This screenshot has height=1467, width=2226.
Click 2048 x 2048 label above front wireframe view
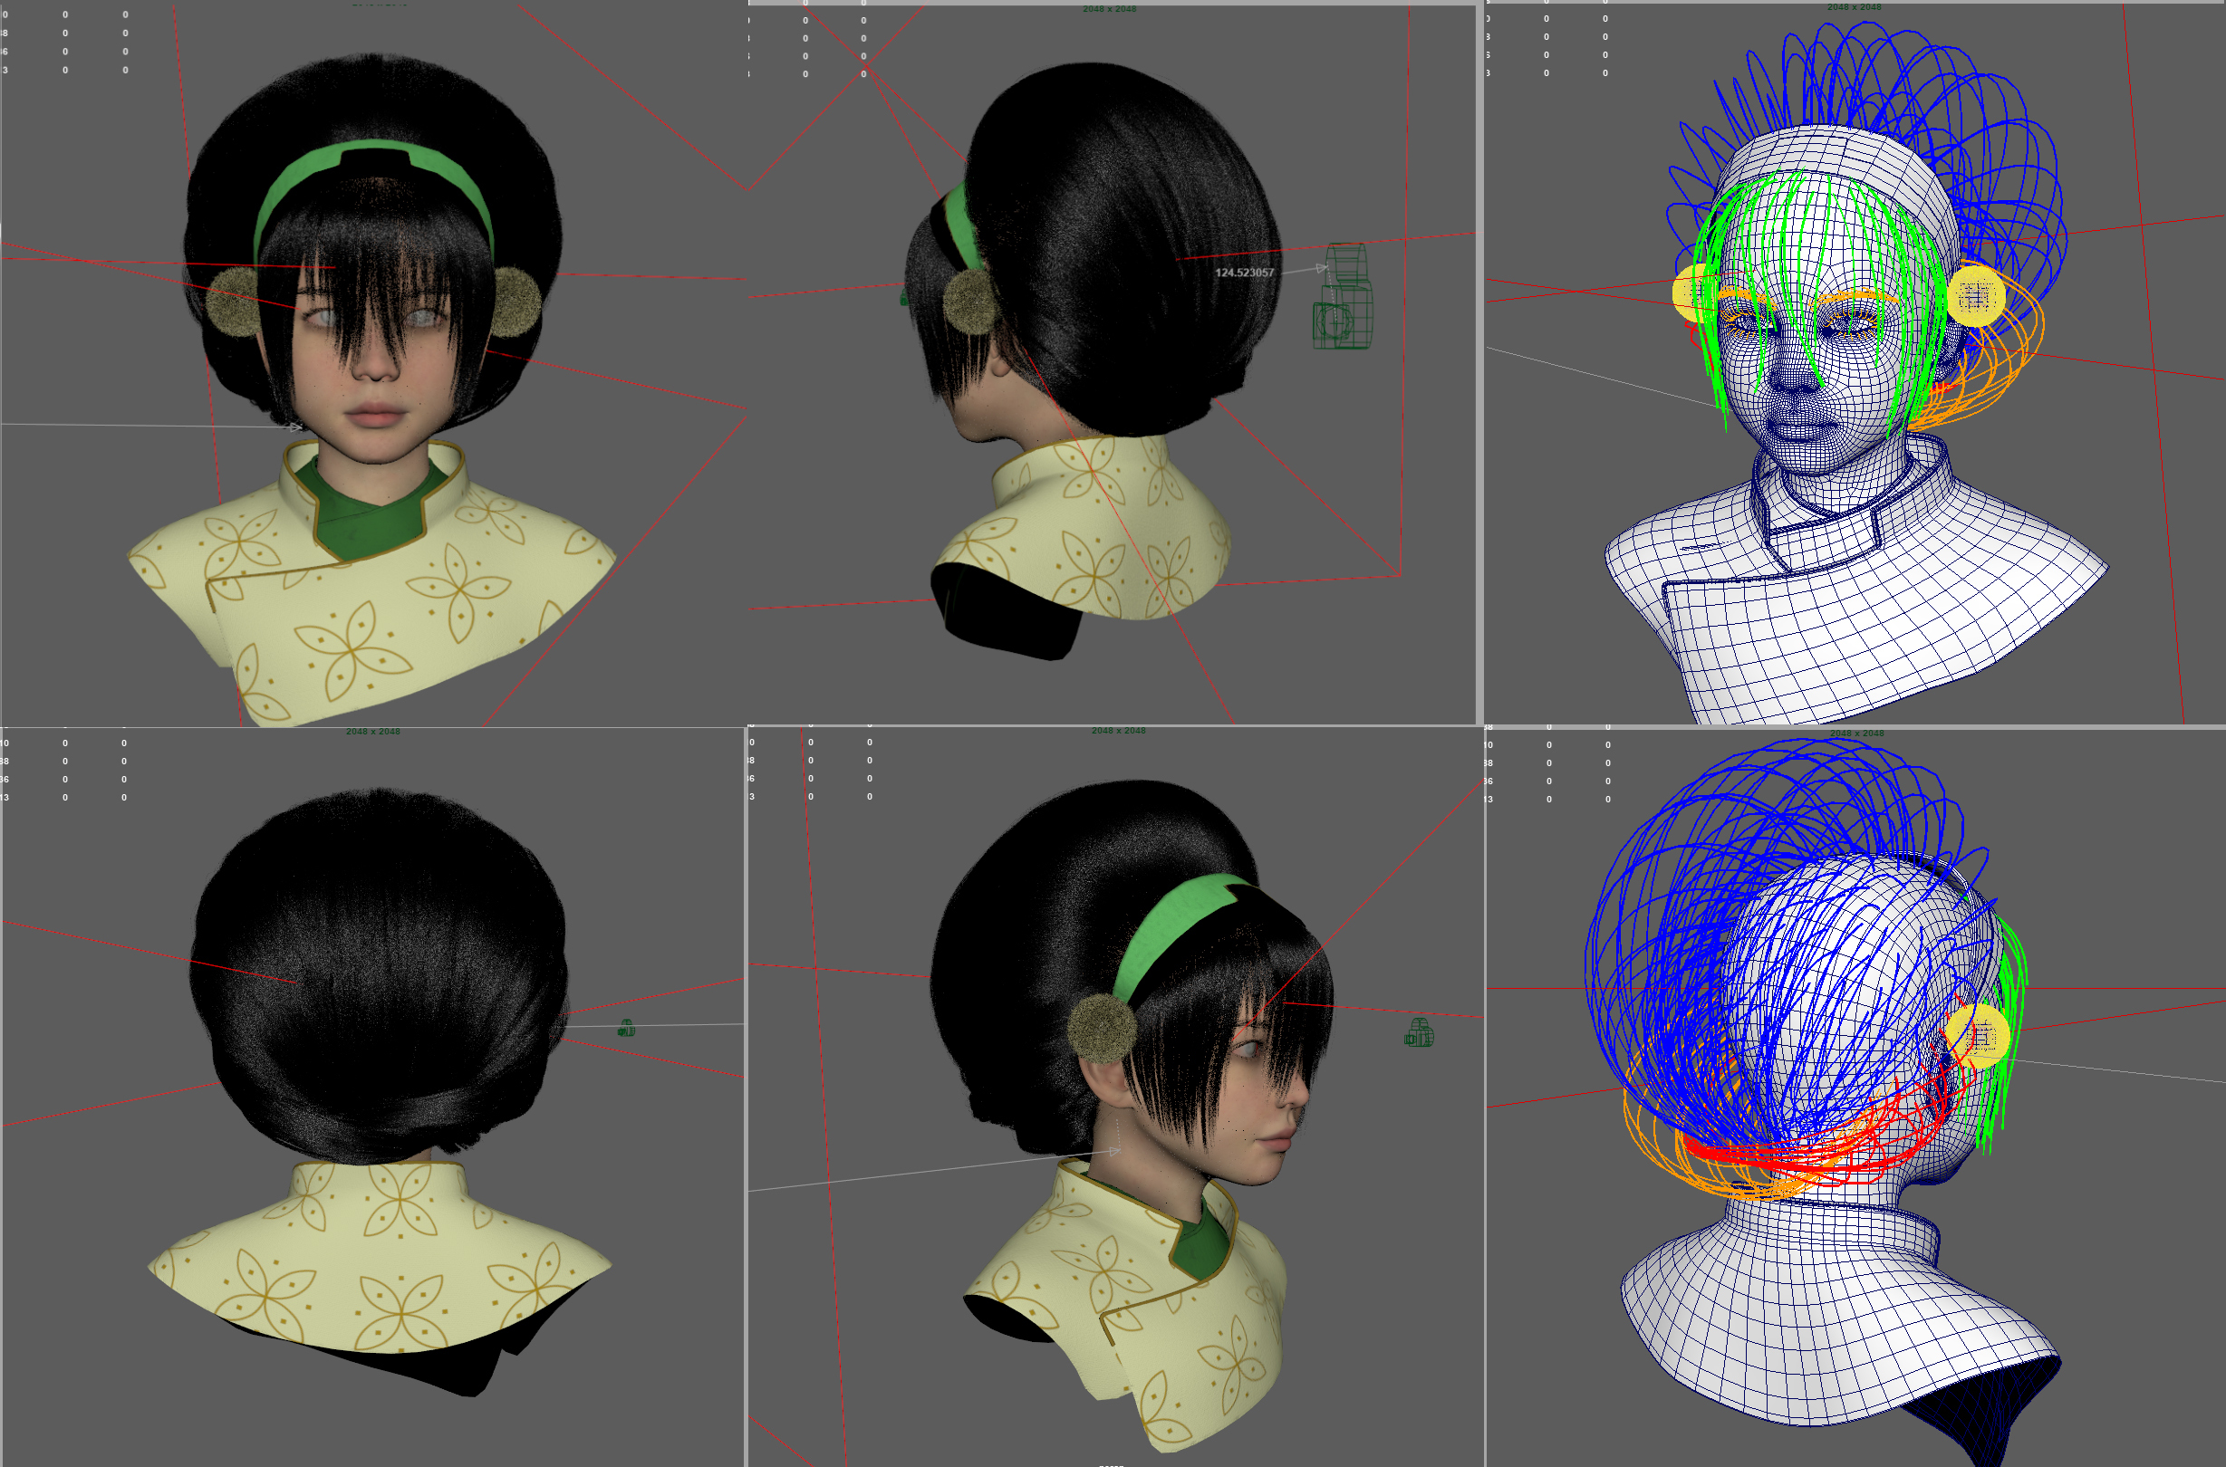point(1854,7)
